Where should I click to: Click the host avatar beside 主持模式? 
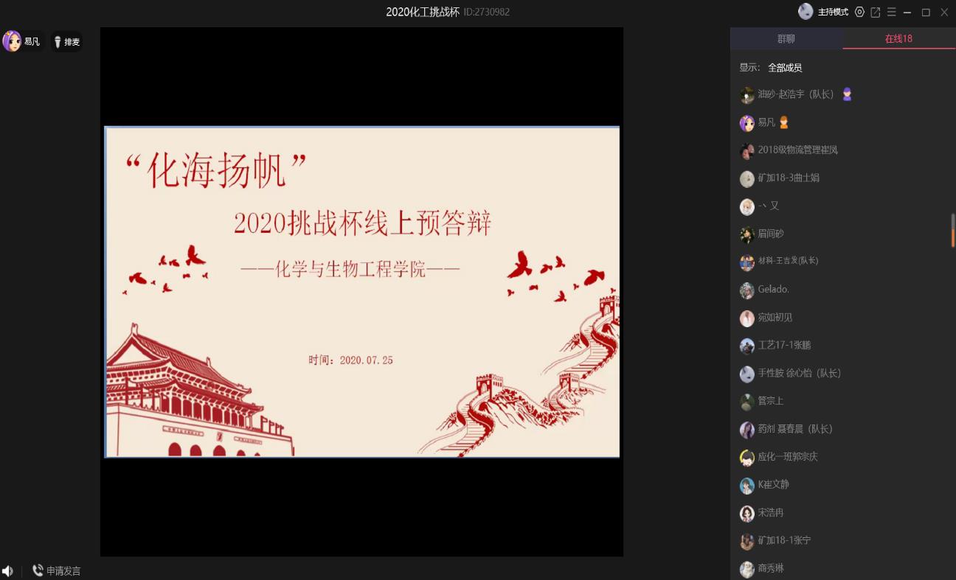click(806, 12)
